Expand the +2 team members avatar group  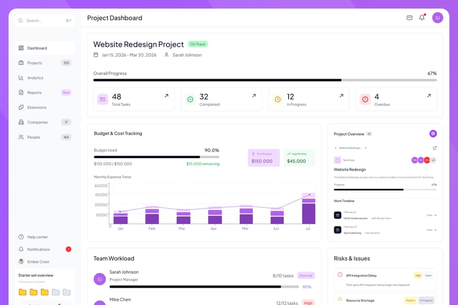[433, 160]
